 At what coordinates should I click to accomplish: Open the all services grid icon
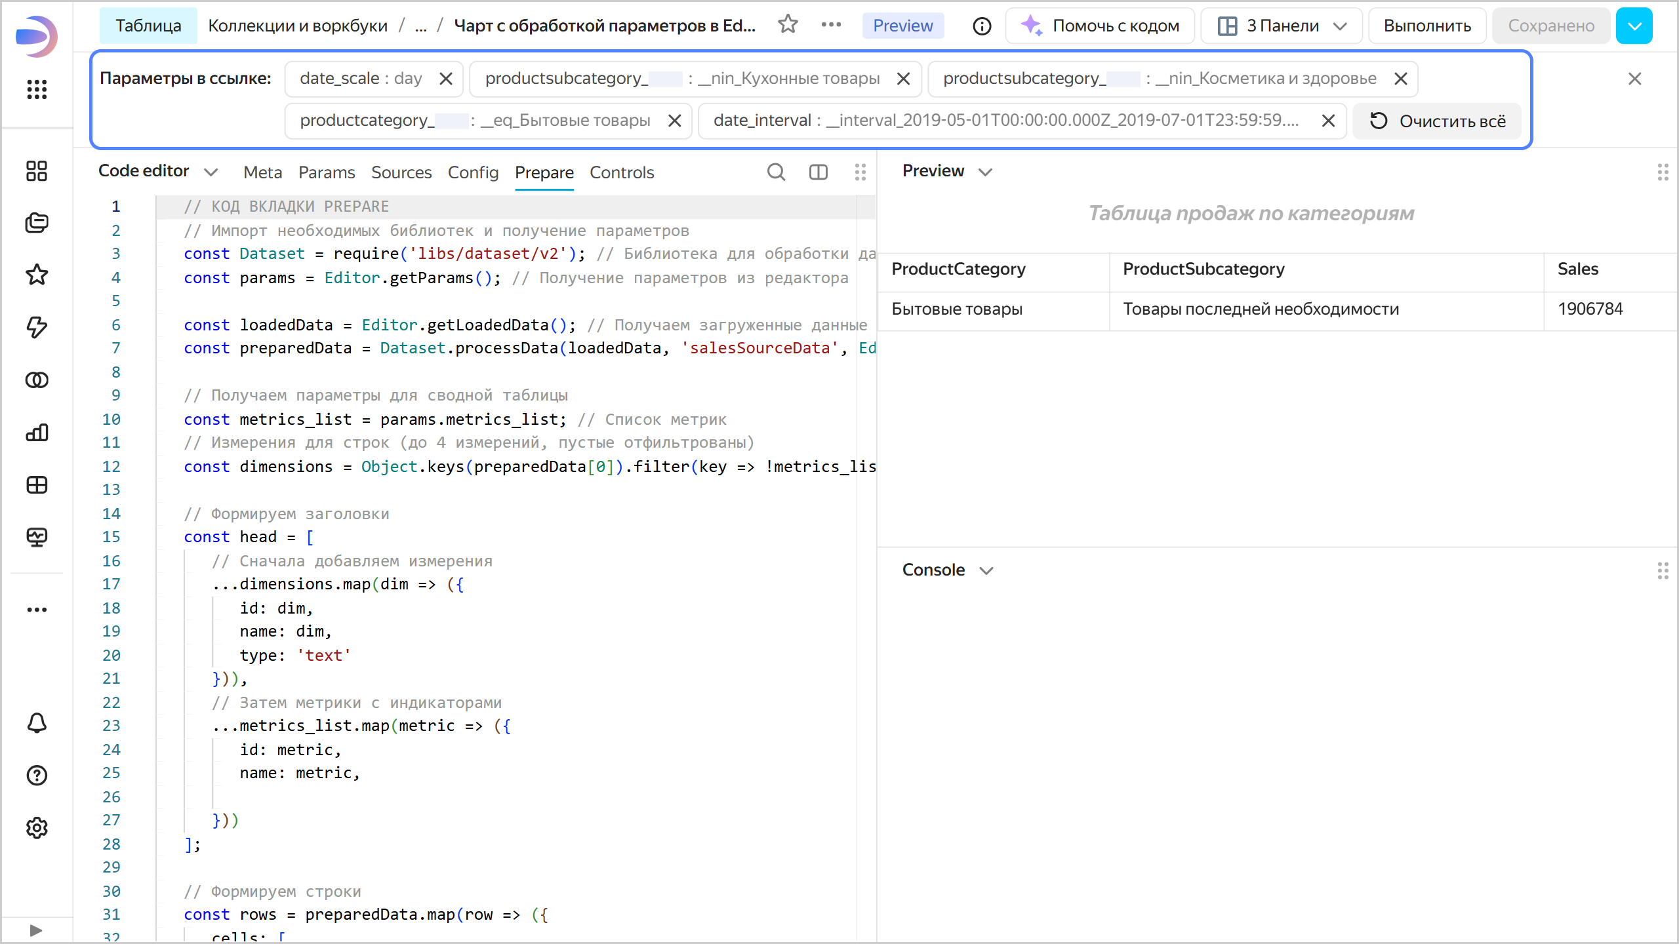[37, 89]
